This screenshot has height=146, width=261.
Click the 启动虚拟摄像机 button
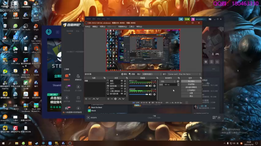pyautogui.click(x=191, y=87)
